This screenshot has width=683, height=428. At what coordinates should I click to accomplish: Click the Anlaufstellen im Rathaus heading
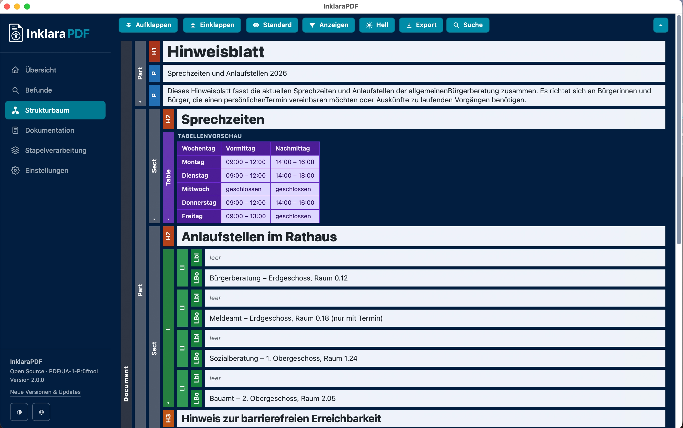tap(421, 236)
